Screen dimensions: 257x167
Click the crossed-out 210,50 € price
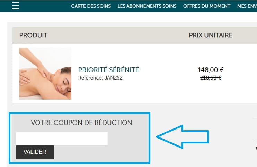point(211,78)
